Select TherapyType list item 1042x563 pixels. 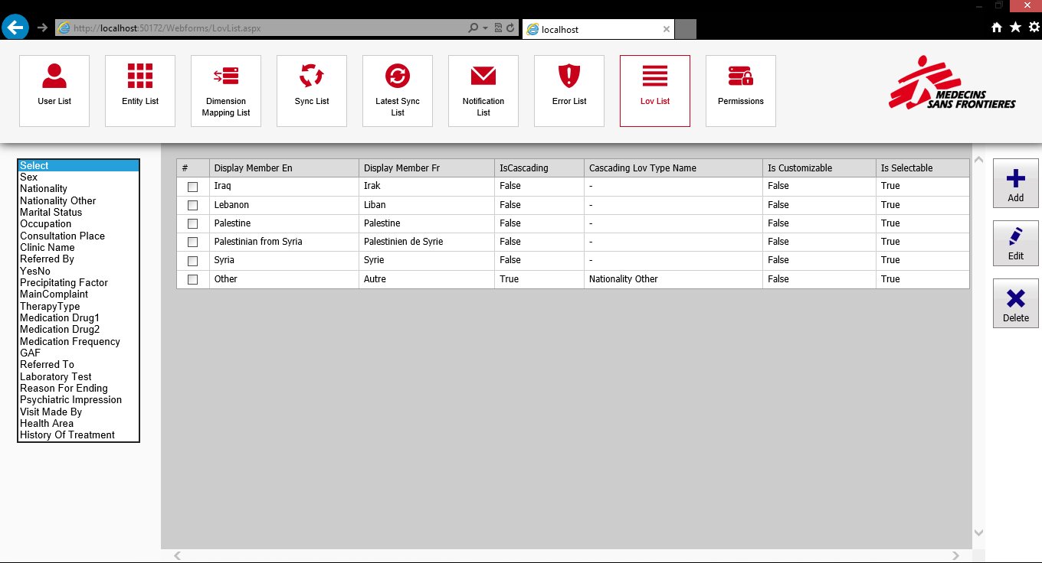pyautogui.click(x=78, y=306)
